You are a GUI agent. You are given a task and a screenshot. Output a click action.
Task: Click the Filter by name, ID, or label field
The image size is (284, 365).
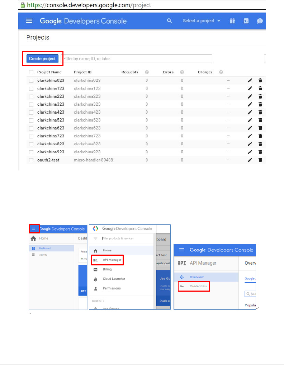click(136, 59)
